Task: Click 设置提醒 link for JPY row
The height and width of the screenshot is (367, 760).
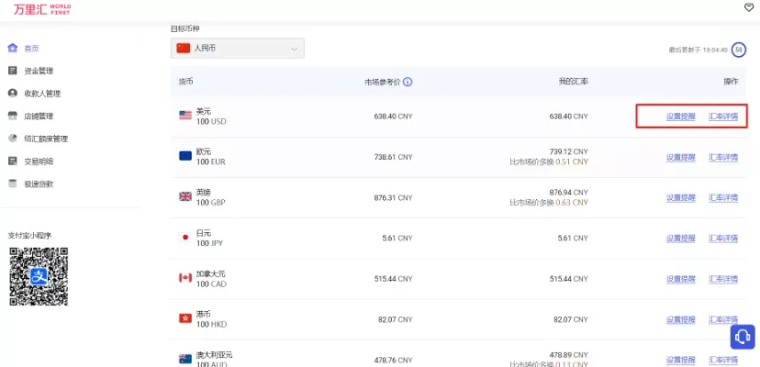Action: [680, 238]
